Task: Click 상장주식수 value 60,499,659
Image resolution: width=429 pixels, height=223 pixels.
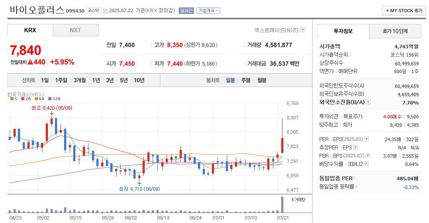Action: click(x=407, y=64)
